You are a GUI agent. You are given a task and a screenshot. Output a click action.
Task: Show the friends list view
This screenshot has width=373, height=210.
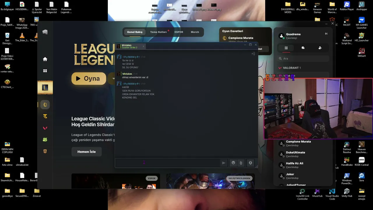[286, 48]
